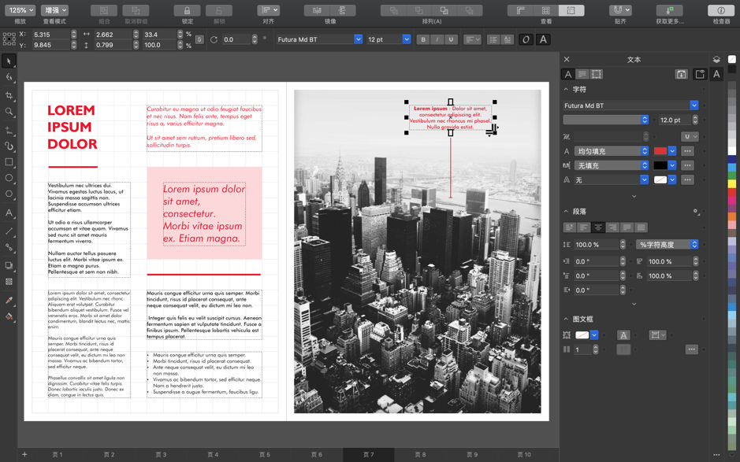
Task: Open the 对齐 alignment dropdown arrow
Action: pos(273,10)
